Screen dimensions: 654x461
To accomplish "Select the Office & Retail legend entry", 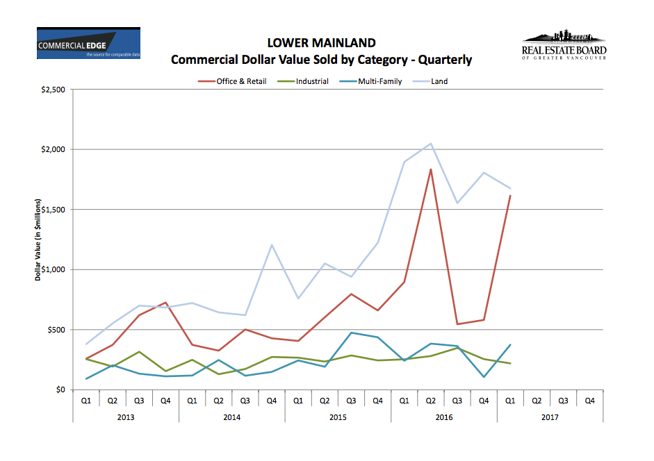I will pos(232,81).
